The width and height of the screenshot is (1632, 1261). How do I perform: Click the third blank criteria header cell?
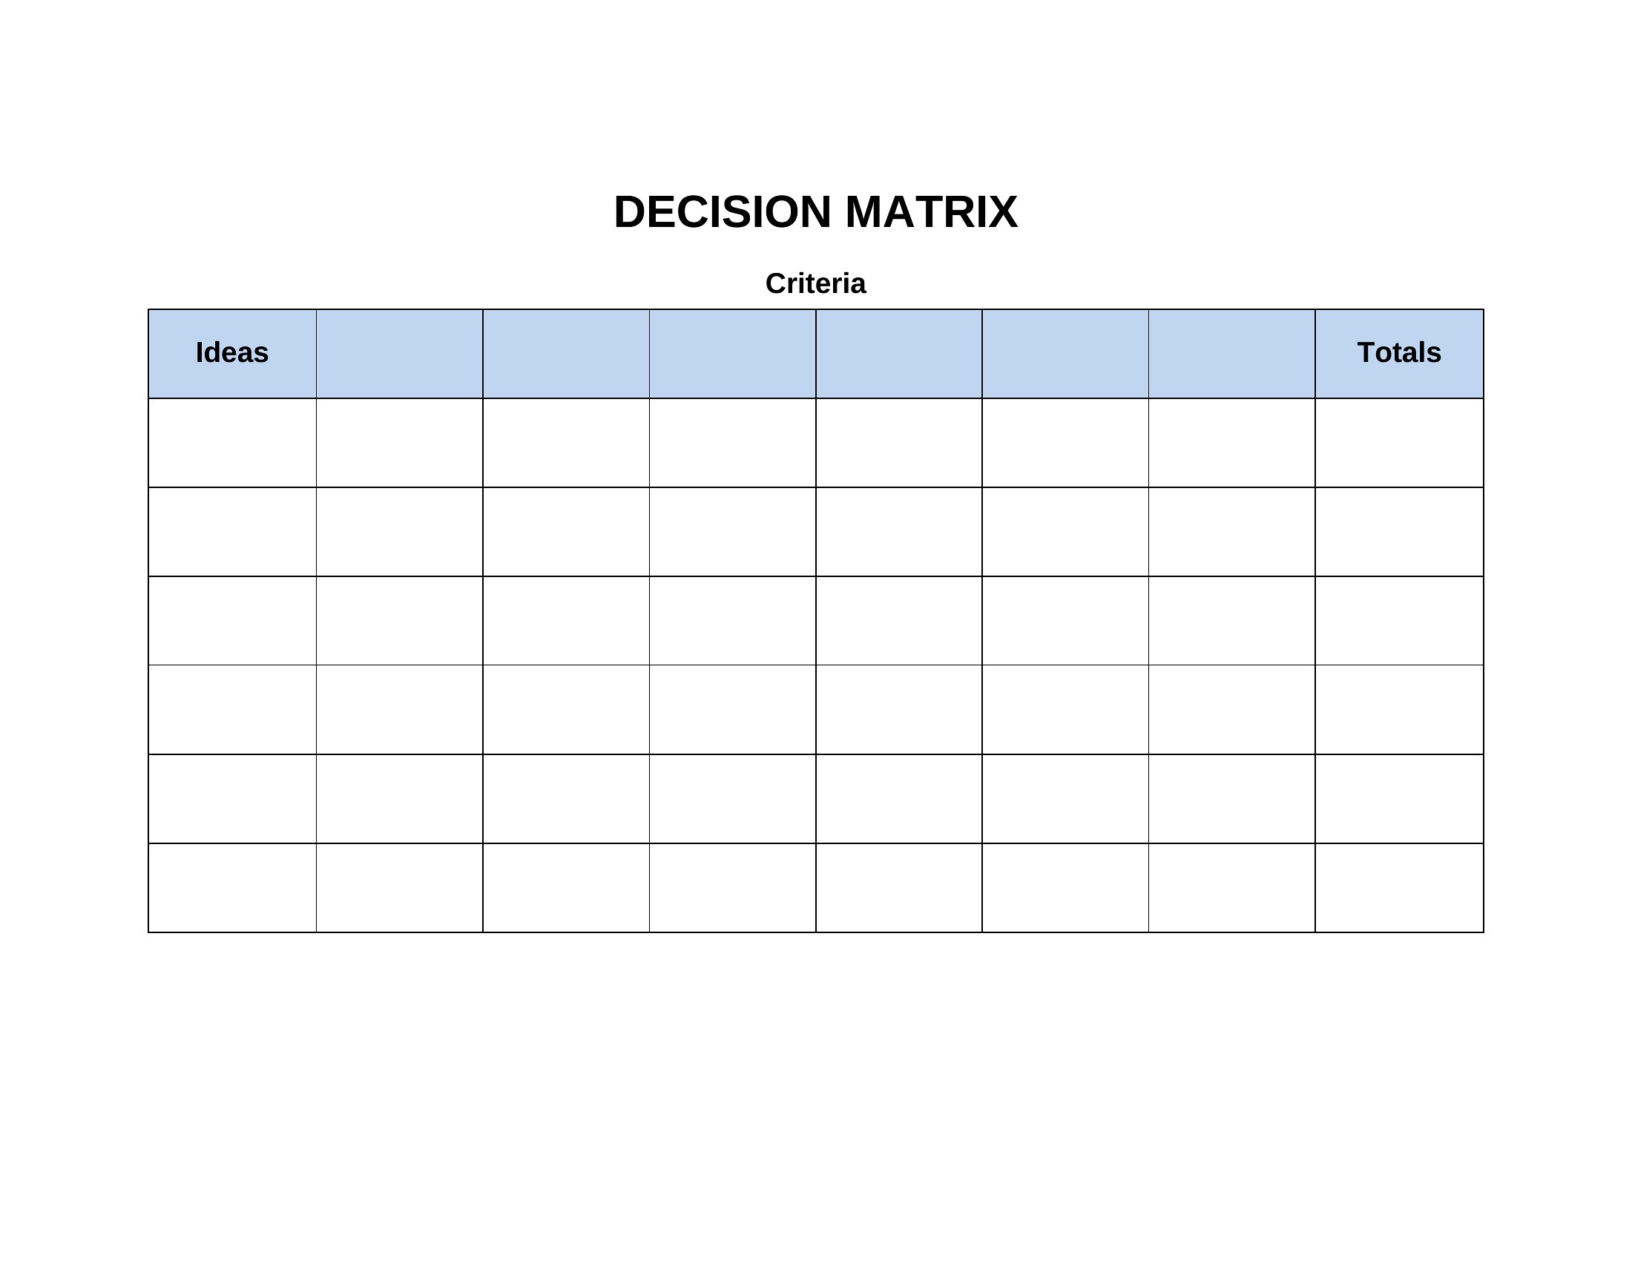click(x=732, y=353)
